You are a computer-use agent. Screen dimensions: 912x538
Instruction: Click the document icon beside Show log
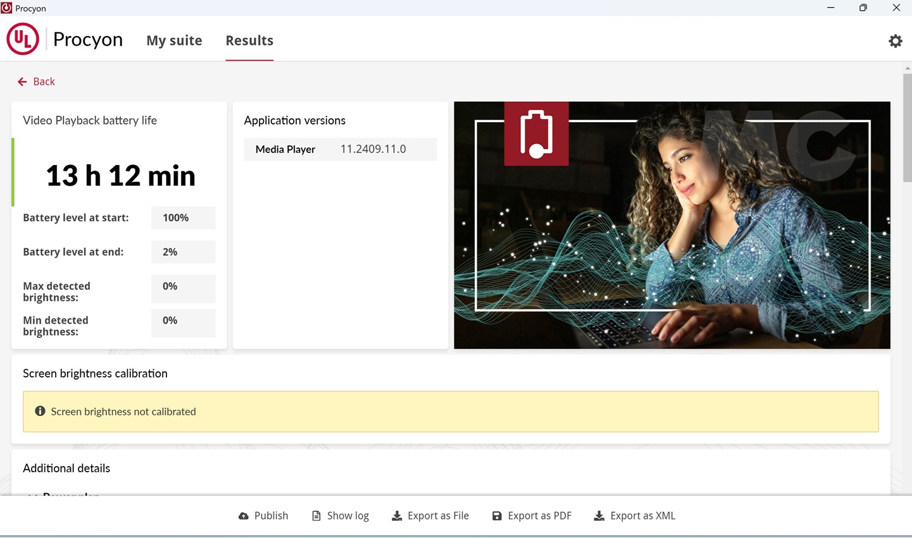coord(316,516)
